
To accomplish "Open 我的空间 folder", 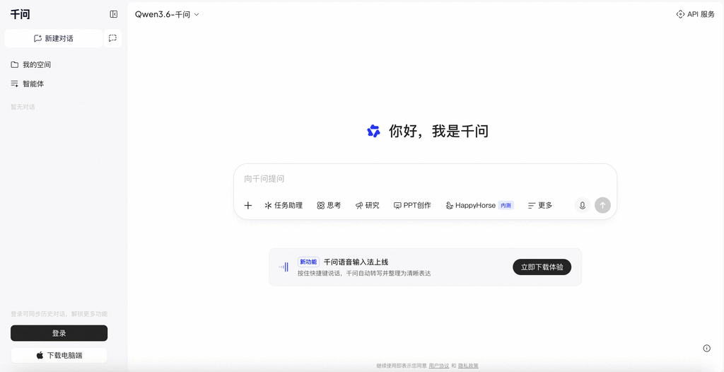I will click(31, 64).
